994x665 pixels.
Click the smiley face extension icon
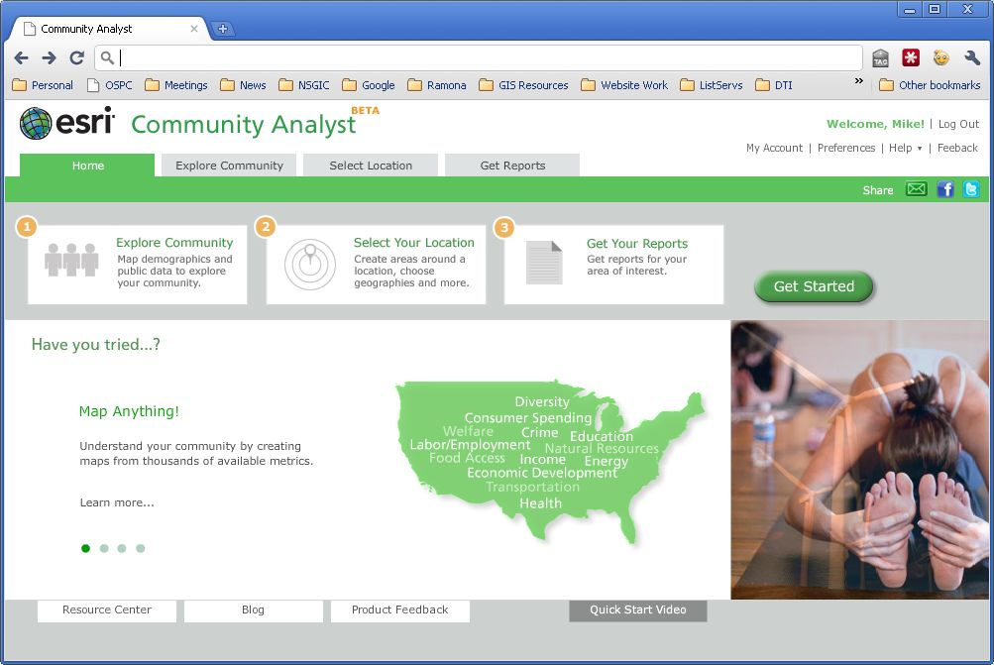tap(941, 57)
